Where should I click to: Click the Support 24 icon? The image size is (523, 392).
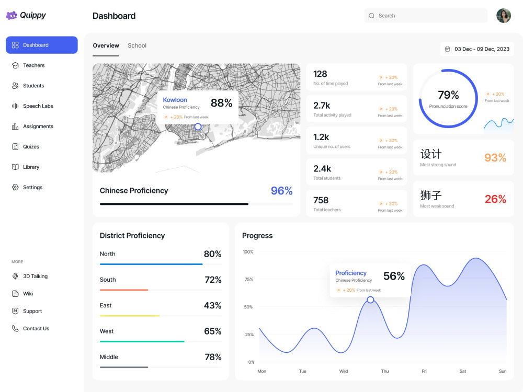tap(15, 311)
